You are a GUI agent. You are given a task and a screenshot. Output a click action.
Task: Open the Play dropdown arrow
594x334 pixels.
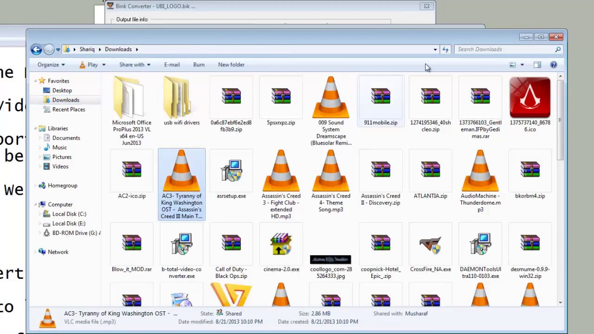(x=103, y=65)
